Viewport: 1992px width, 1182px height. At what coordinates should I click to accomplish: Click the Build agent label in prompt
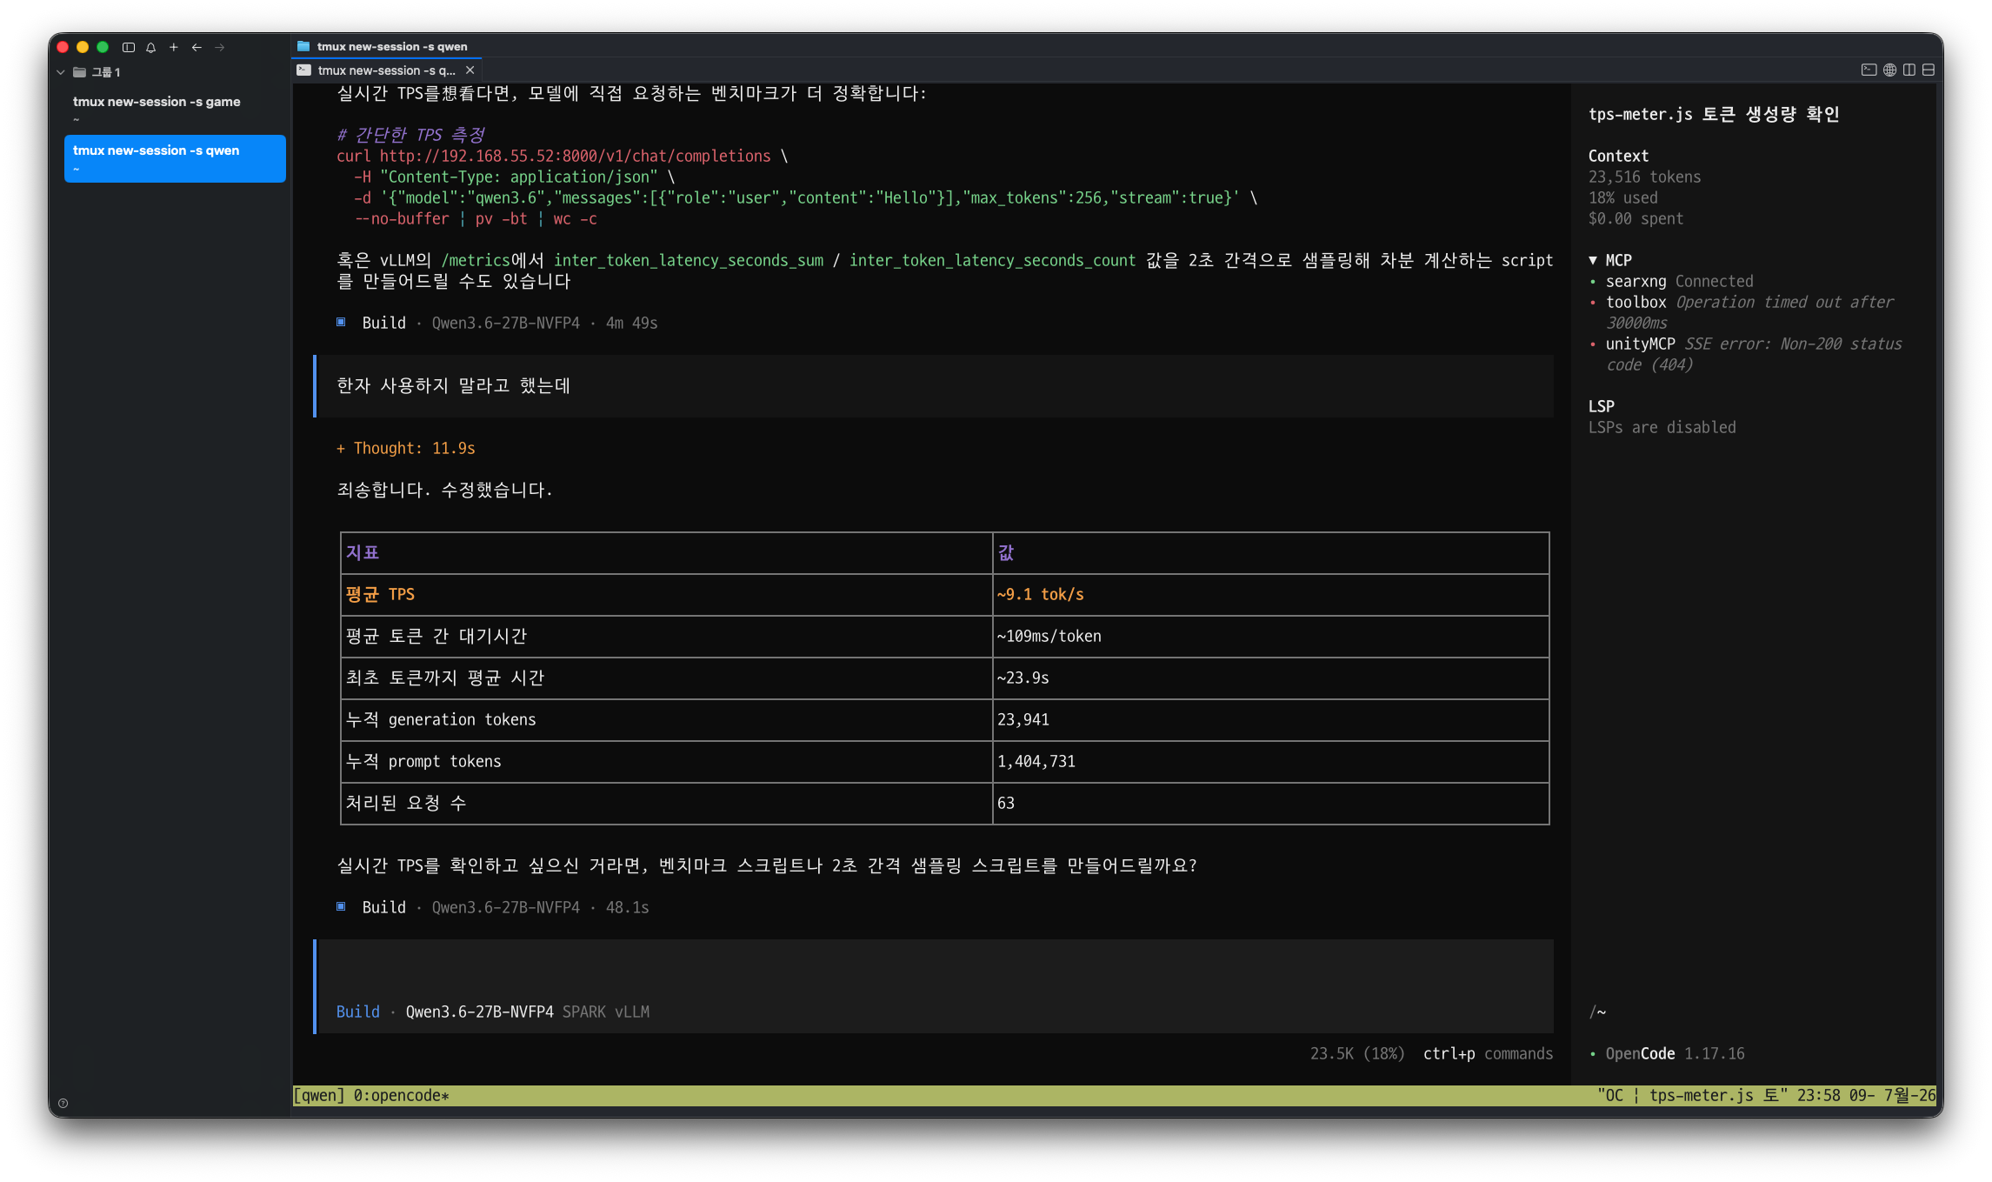pos(358,1012)
